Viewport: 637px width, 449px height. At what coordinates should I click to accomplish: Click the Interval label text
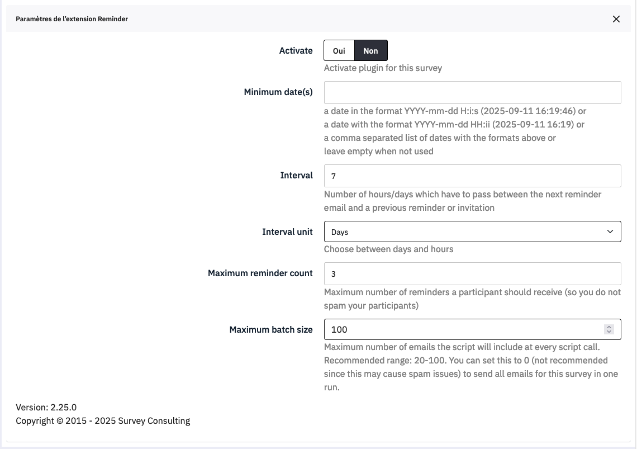(296, 175)
